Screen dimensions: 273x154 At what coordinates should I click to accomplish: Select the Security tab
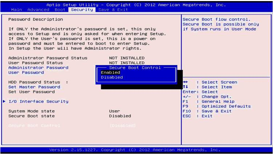tap(82, 9)
